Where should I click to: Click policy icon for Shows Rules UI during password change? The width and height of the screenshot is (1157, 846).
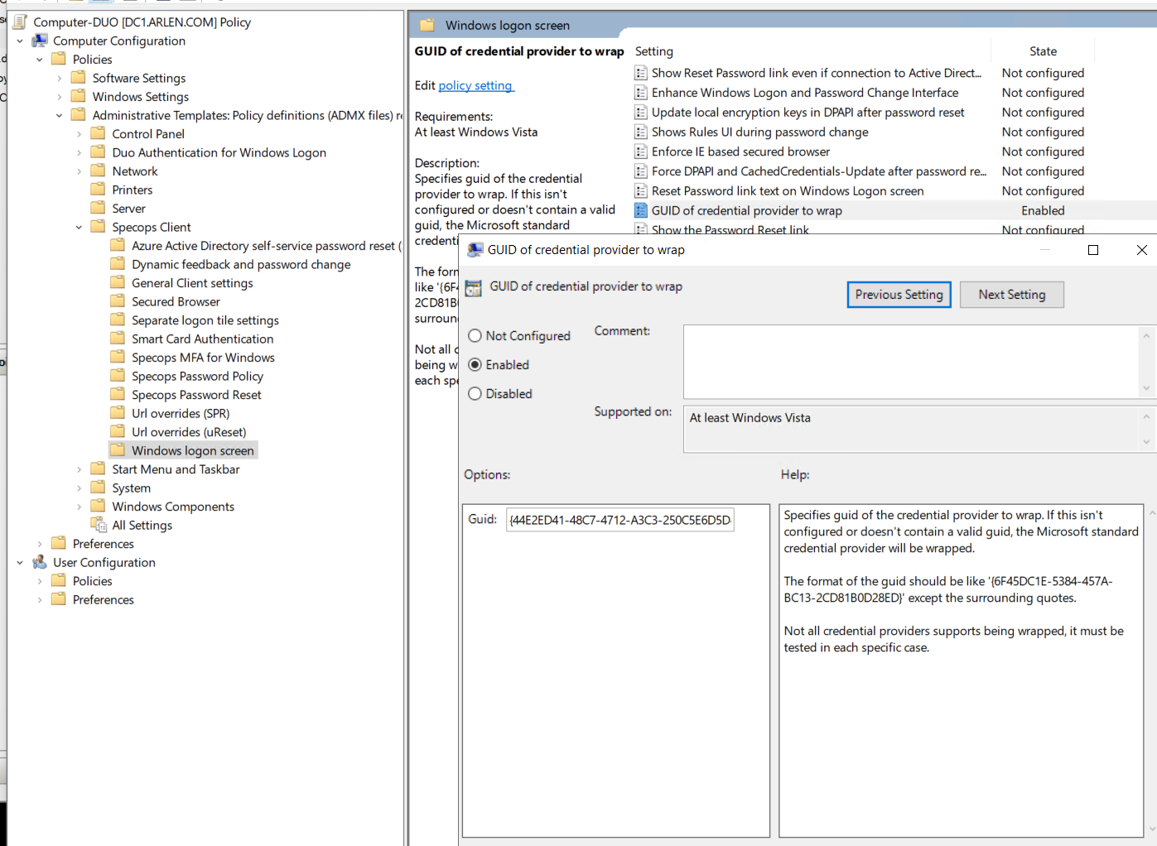pyautogui.click(x=641, y=132)
